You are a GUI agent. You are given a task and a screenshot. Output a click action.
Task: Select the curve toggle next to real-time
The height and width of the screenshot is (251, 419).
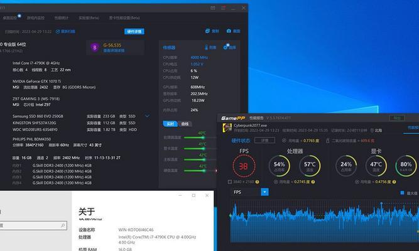tap(185, 124)
